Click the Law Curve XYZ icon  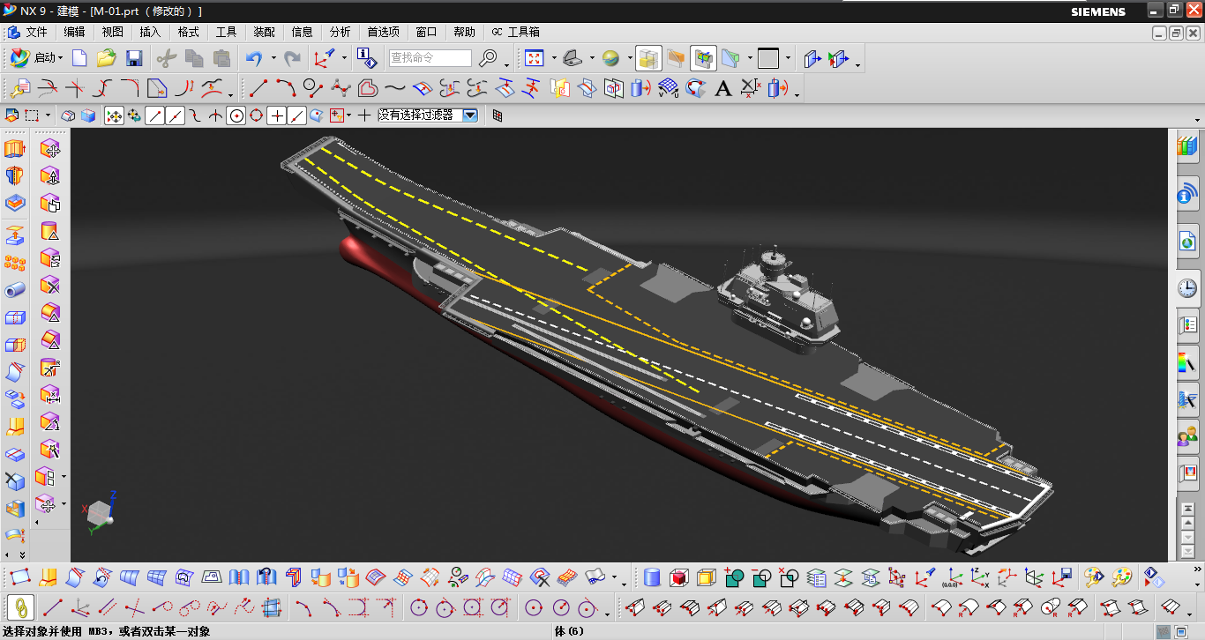click(979, 578)
